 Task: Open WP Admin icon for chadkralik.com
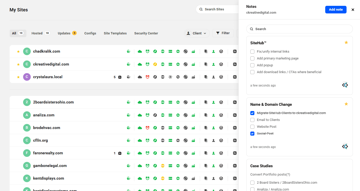click(221, 51)
